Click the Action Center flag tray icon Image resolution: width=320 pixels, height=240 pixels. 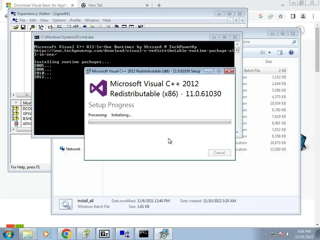(281, 234)
